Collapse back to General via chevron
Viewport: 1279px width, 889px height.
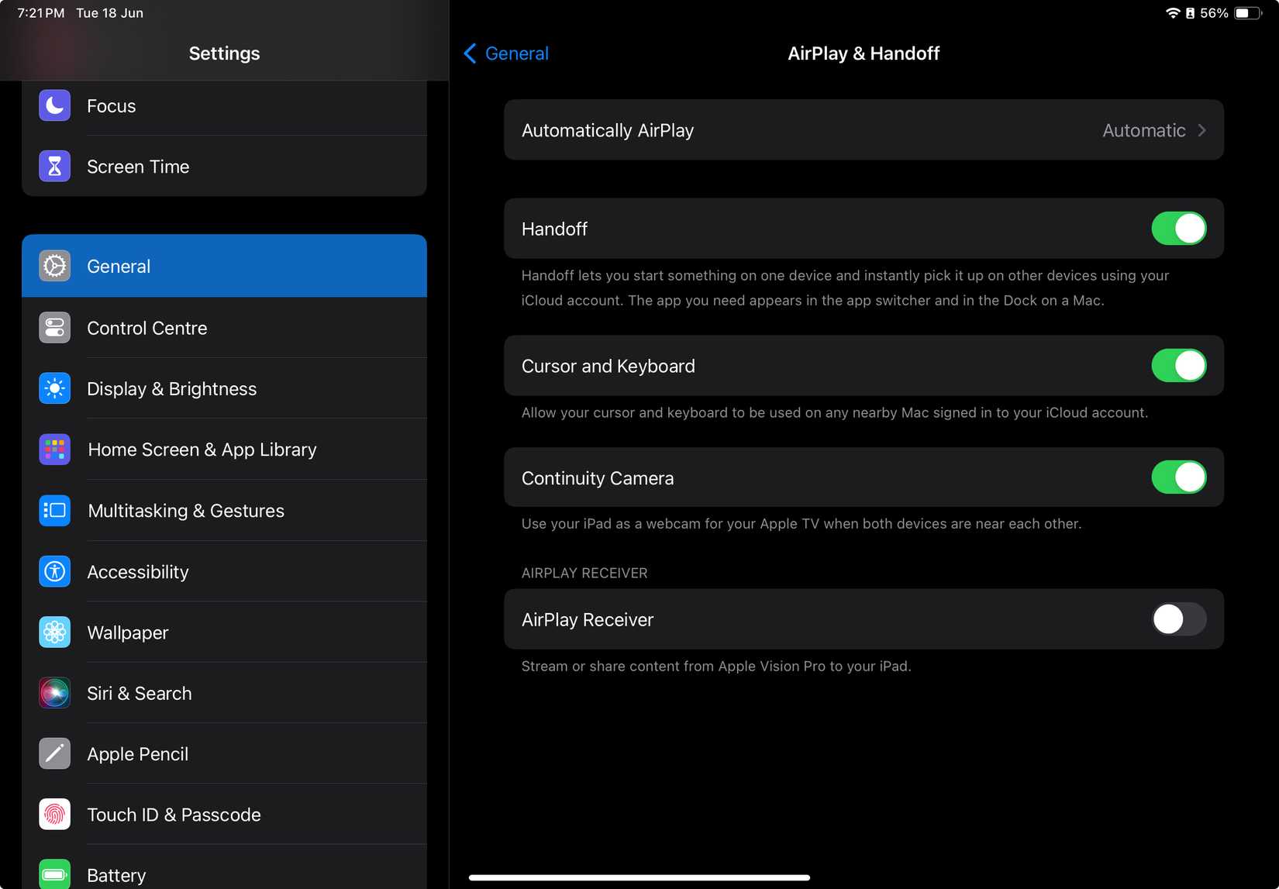pos(469,53)
